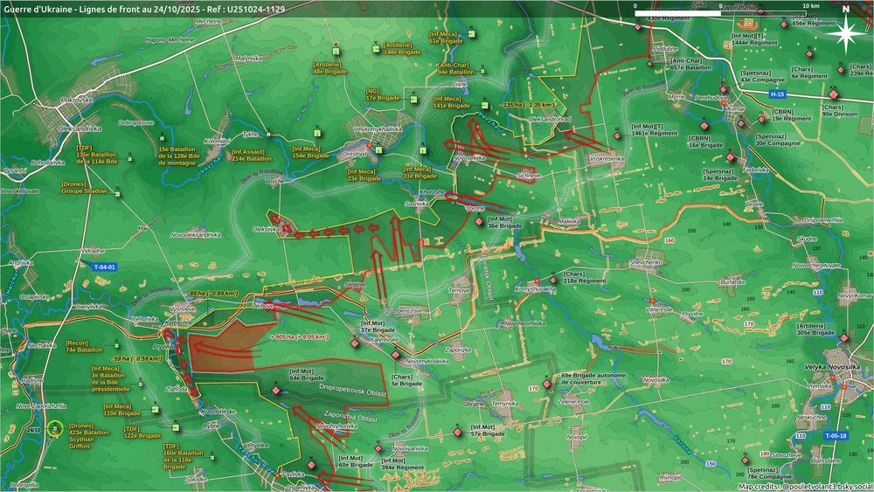874x492 pixels.
Task: Click the H-15 road shield
Action: (x=777, y=94)
